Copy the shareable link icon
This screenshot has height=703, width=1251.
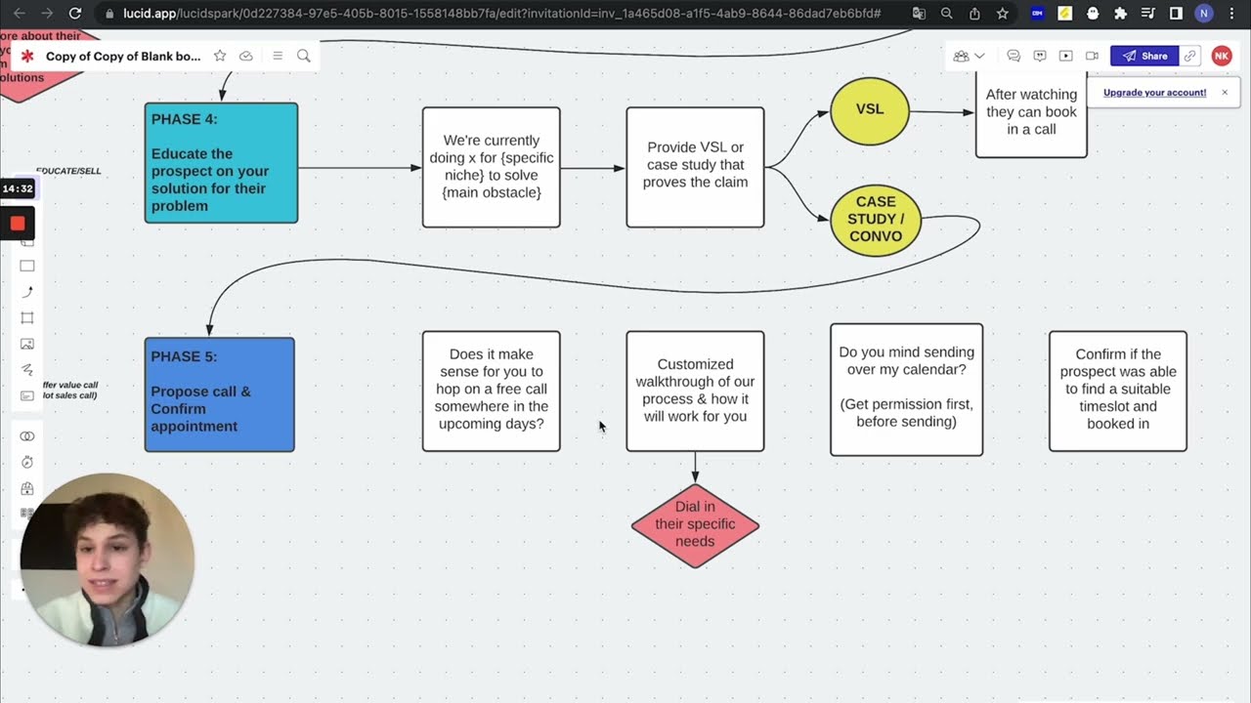[x=1190, y=56]
